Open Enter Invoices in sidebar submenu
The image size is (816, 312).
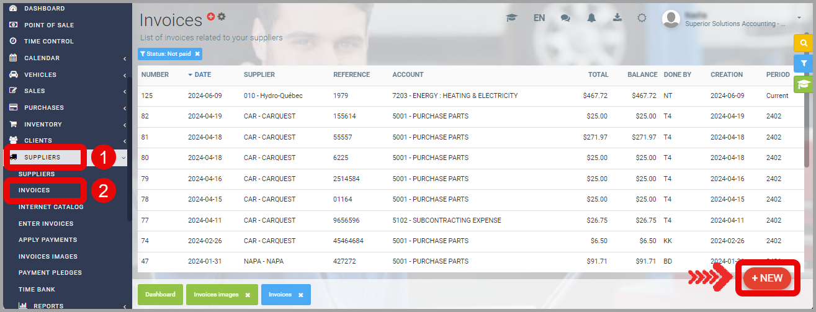[x=46, y=223]
